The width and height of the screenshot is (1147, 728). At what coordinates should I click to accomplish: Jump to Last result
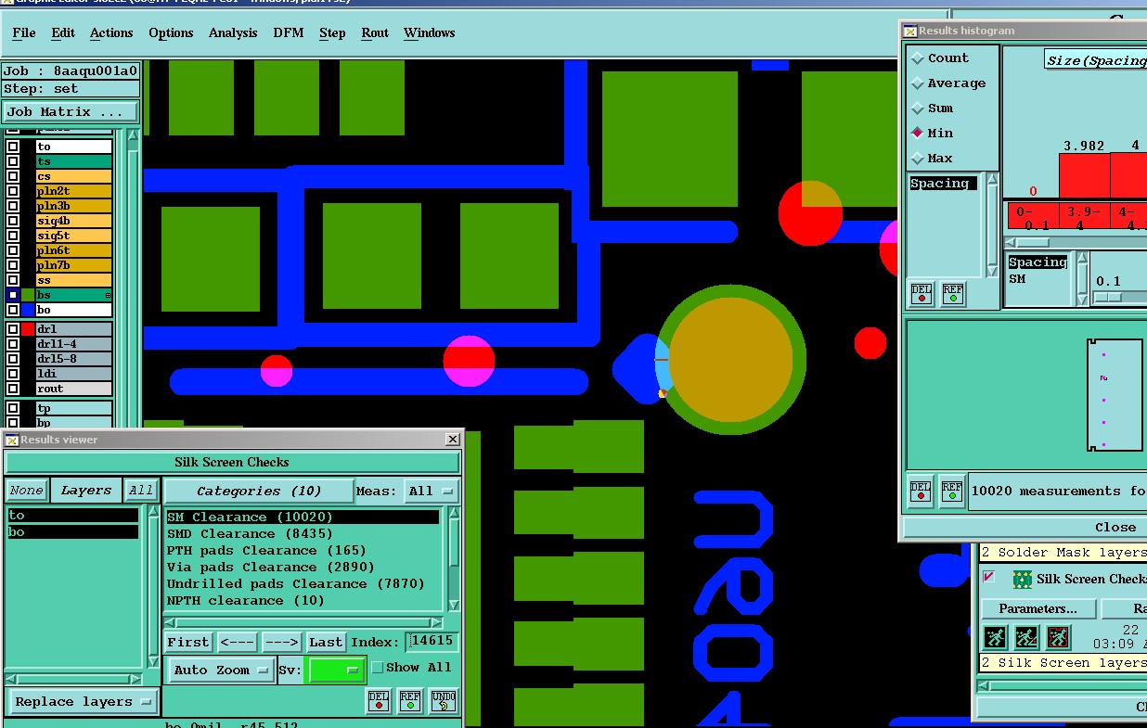click(x=326, y=642)
